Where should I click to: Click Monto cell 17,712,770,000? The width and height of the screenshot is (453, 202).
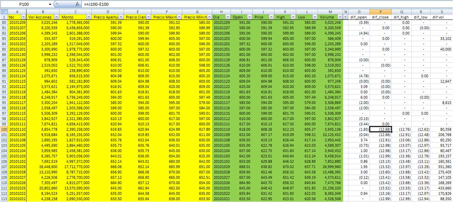(x=75, y=167)
